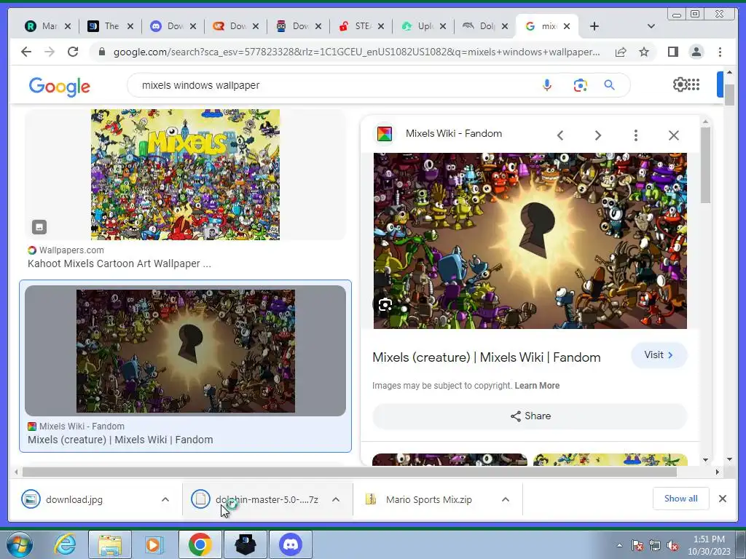Switch to the first 'Mar' tab
746x559 pixels.
[x=43, y=26]
